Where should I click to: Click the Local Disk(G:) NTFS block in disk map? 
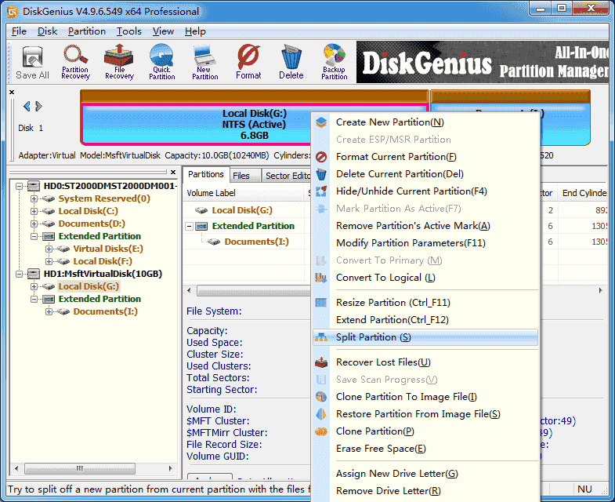pos(196,125)
